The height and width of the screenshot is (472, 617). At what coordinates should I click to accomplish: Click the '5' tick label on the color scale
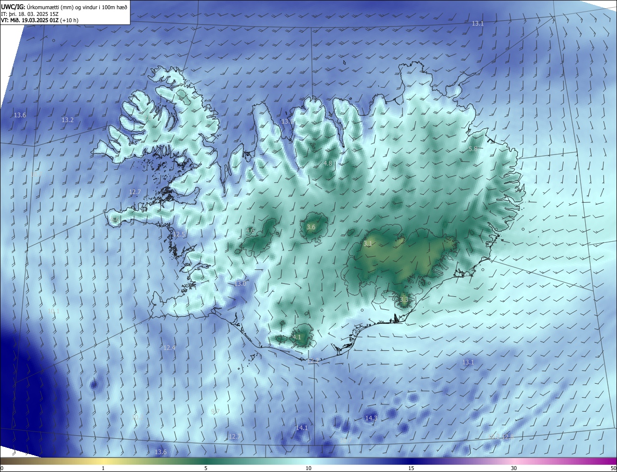click(206, 468)
